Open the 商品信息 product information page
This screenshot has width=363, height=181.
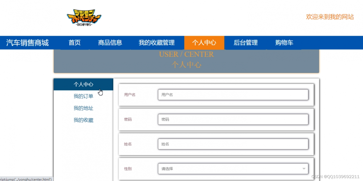(110, 42)
